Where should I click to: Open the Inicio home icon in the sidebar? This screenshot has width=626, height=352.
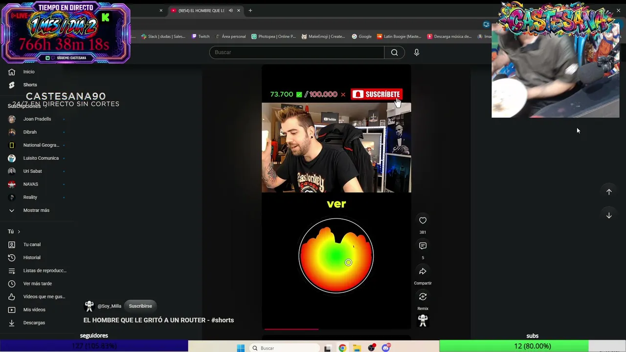click(x=12, y=72)
